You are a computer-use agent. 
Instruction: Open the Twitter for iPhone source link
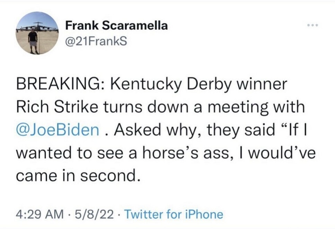(x=174, y=214)
